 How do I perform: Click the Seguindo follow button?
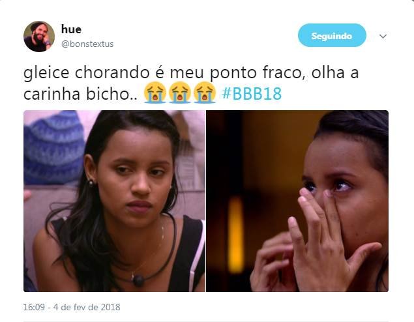(332, 35)
